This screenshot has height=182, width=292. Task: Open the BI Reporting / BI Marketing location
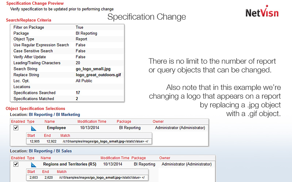[x=54, y=115]
